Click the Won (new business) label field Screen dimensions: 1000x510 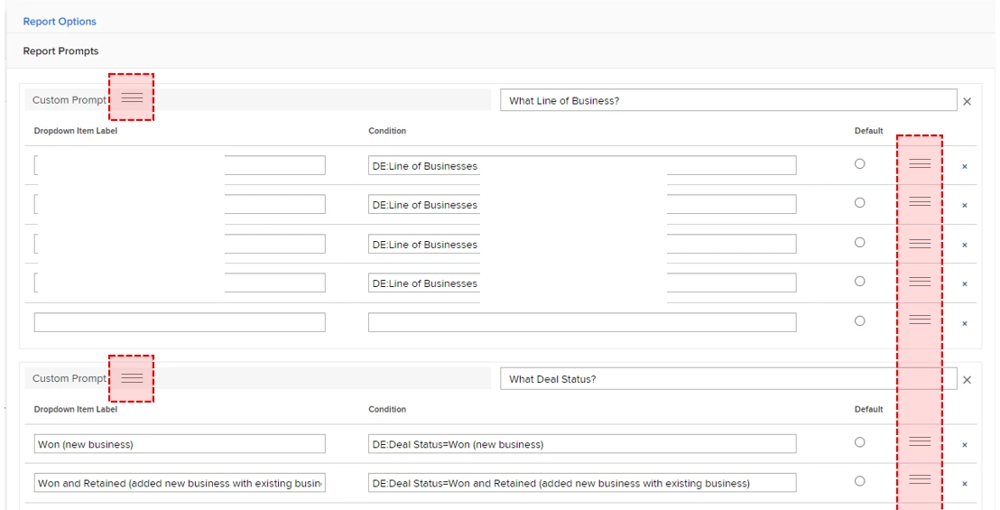click(180, 444)
